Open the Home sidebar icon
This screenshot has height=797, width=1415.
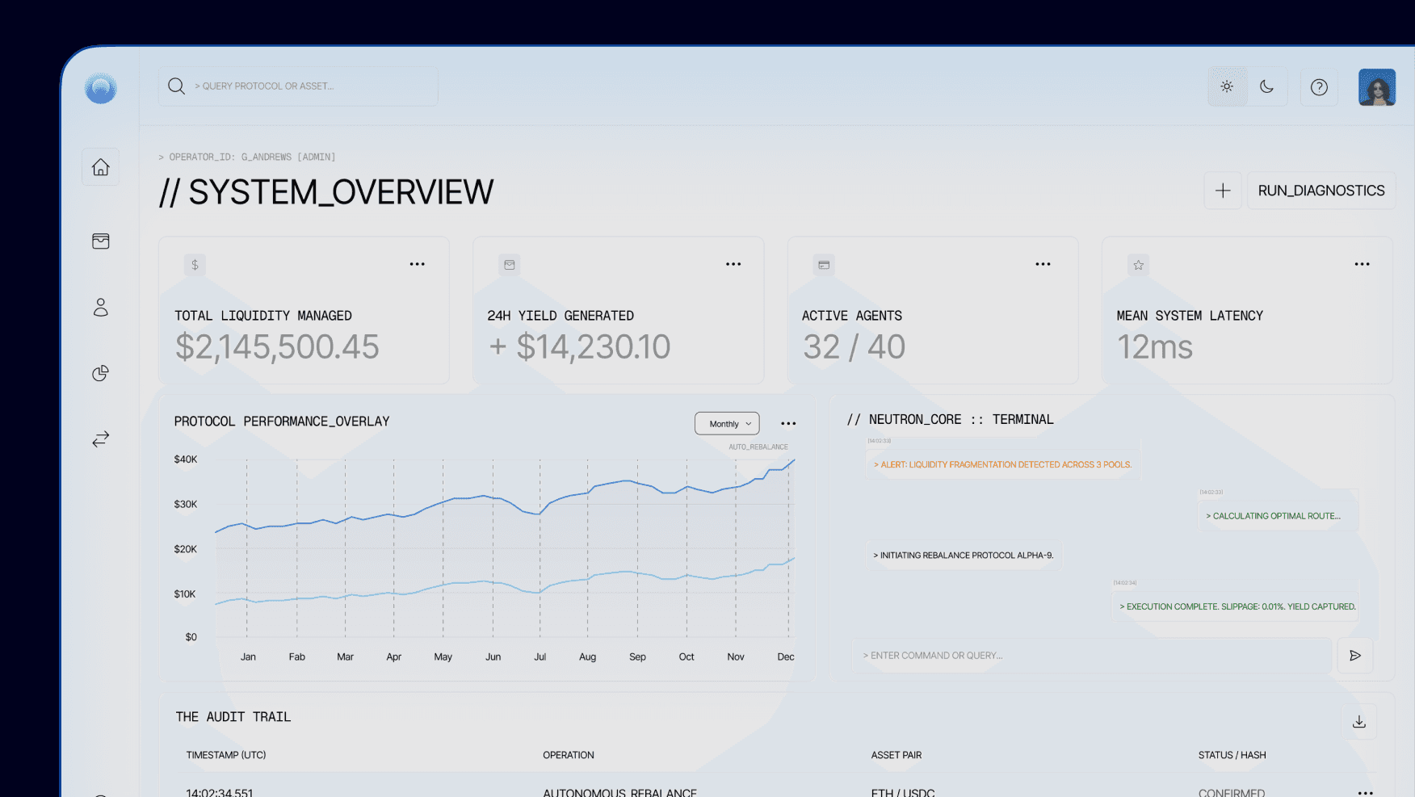pyautogui.click(x=101, y=167)
